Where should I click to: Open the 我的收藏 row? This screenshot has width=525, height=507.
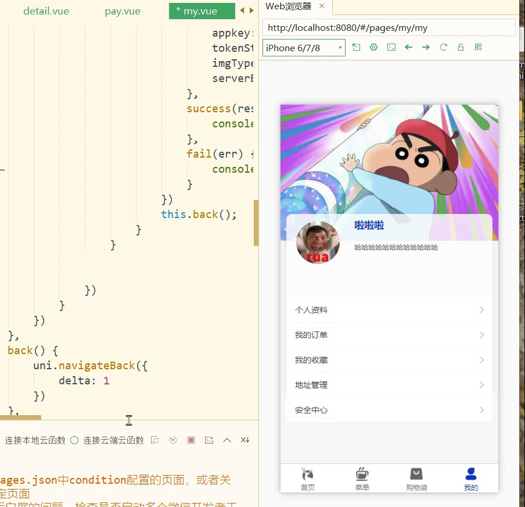point(389,360)
